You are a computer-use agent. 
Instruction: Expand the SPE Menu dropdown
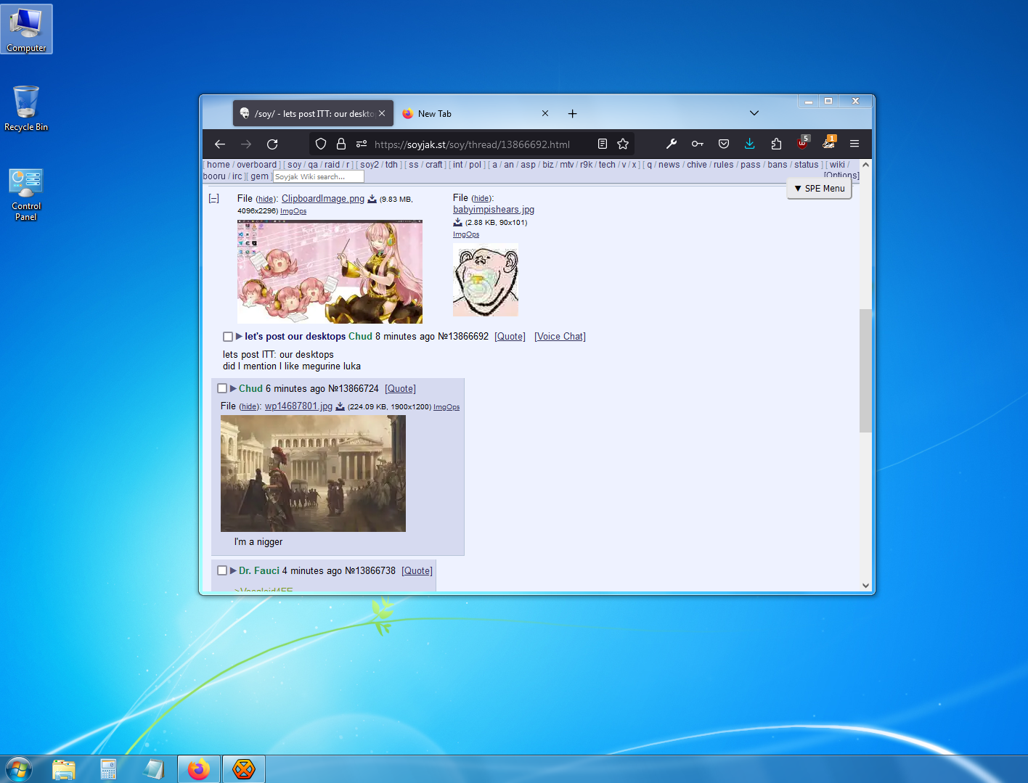click(819, 189)
